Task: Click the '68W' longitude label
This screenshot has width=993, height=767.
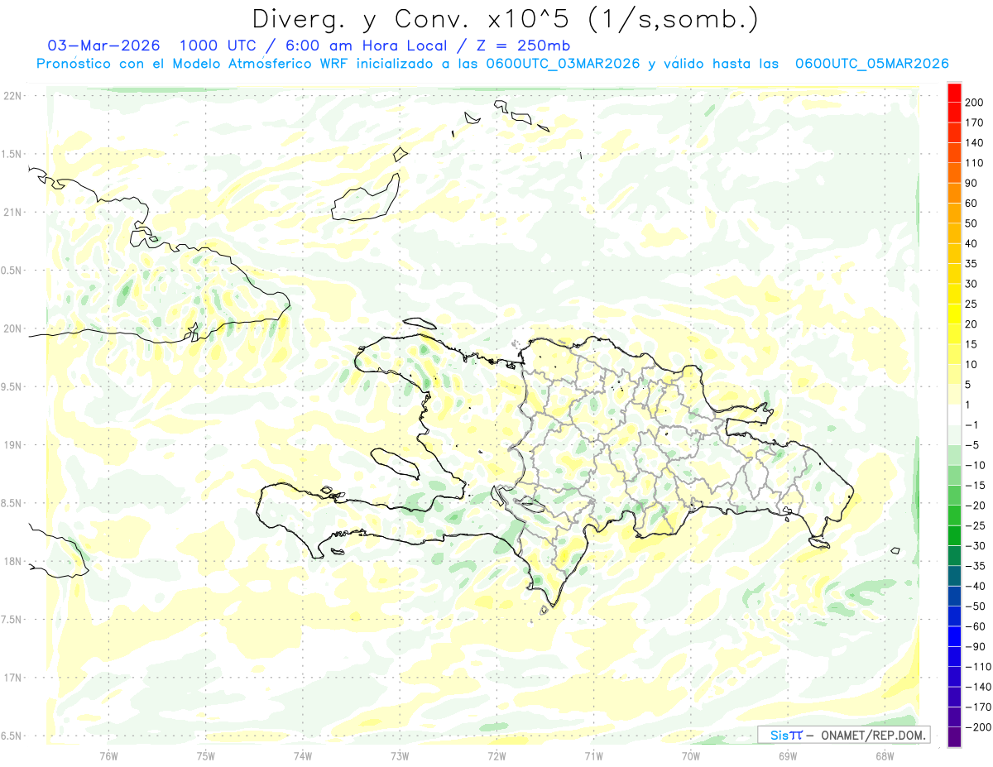Action: [885, 755]
